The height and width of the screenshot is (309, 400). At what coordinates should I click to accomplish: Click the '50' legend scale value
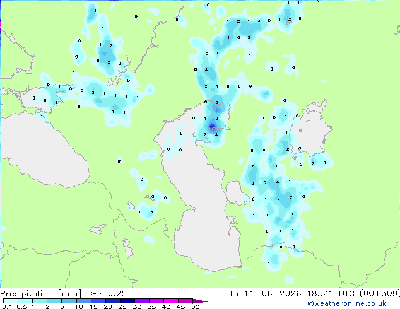point(195,306)
